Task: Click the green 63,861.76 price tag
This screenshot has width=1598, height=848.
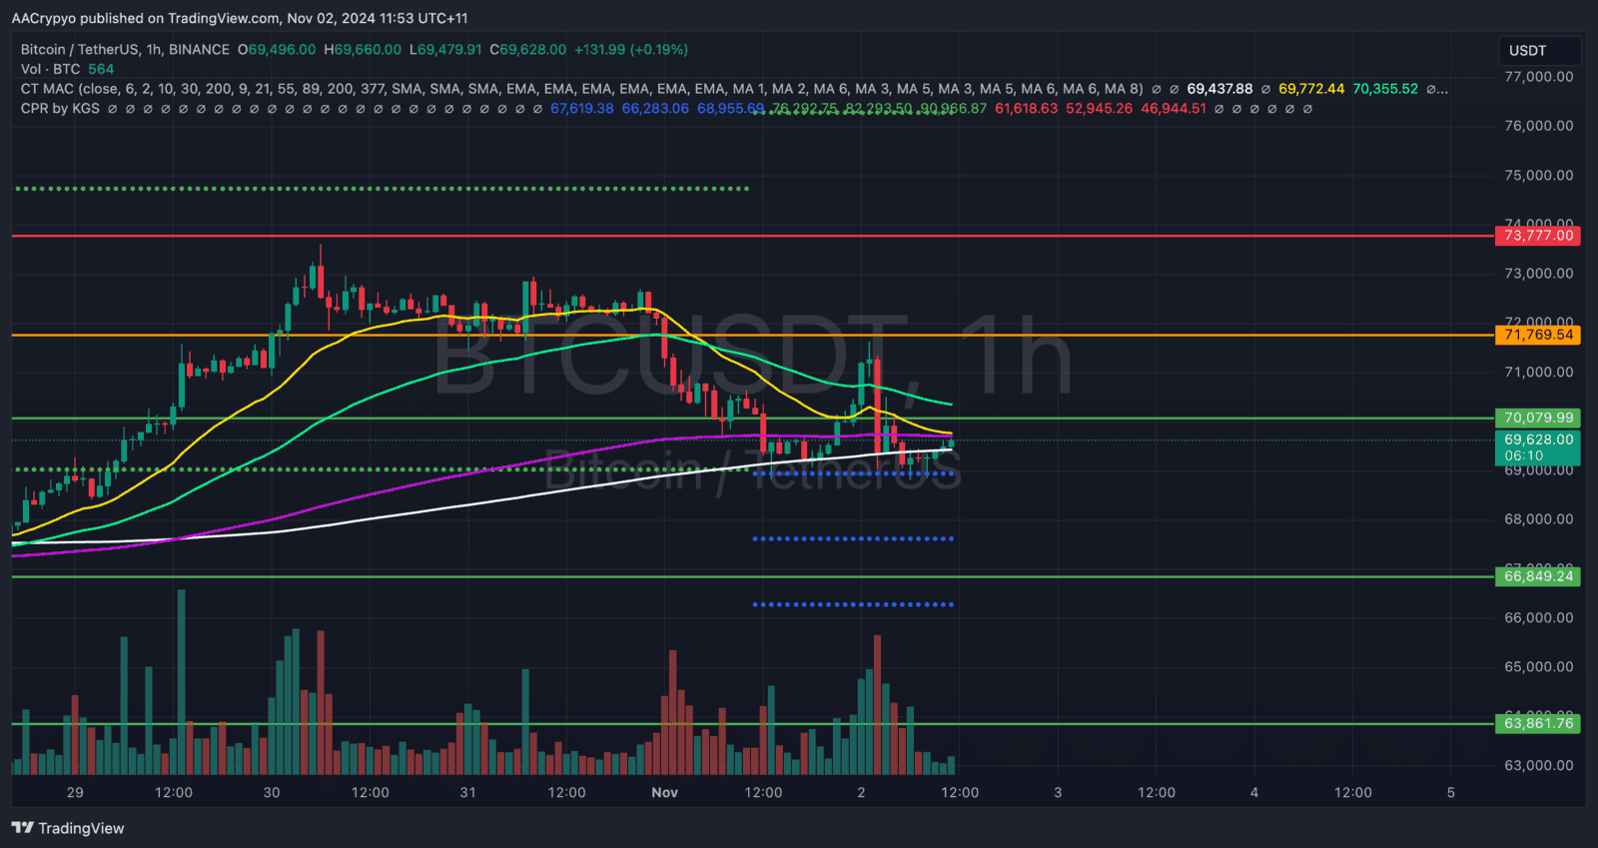Action: (x=1538, y=723)
